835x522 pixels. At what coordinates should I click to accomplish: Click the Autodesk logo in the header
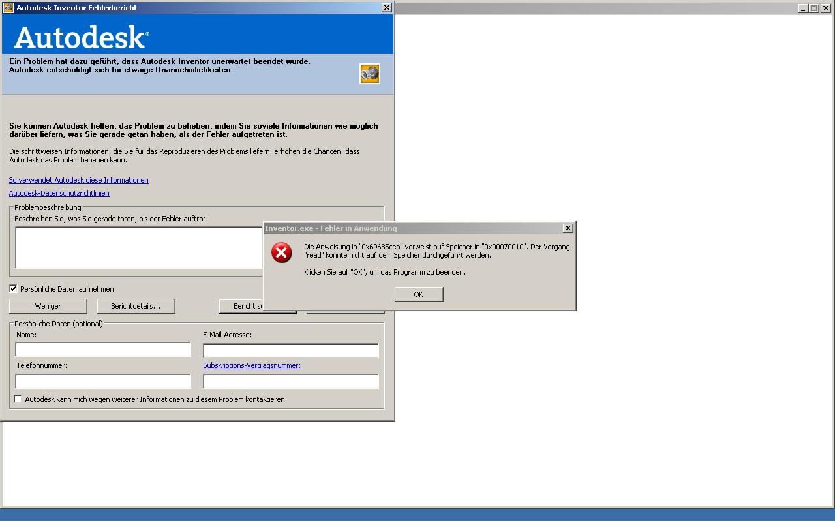click(82, 37)
